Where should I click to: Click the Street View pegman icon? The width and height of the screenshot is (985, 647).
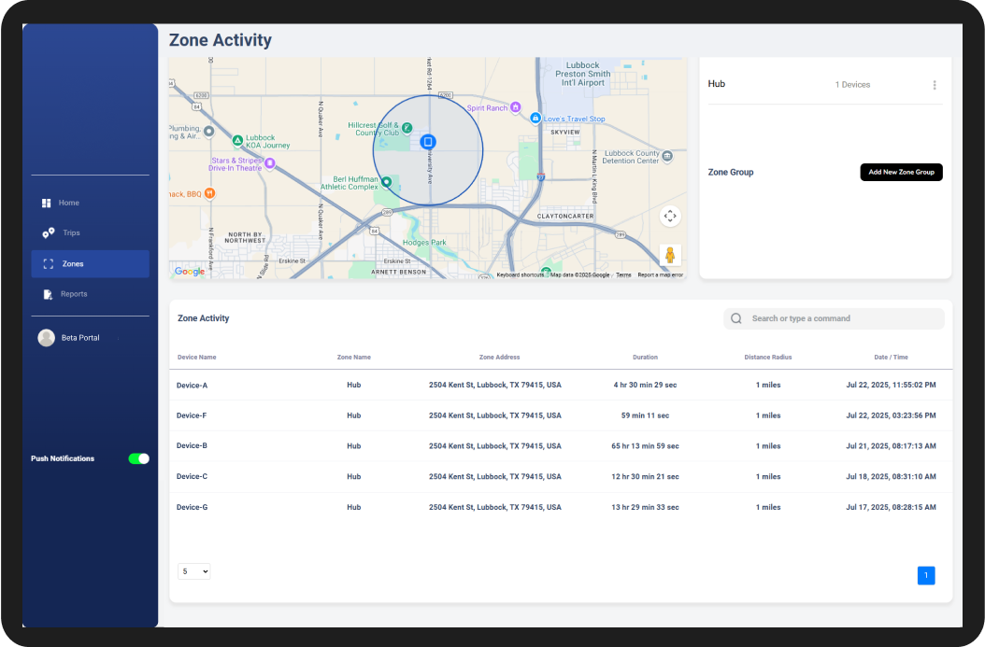(x=670, y=256)
